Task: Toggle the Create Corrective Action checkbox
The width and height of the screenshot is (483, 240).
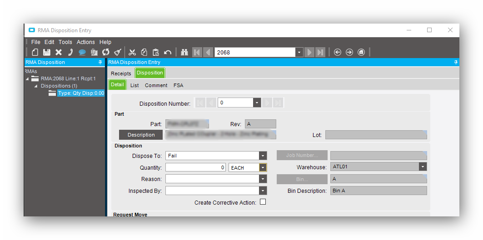Action: 263,202
